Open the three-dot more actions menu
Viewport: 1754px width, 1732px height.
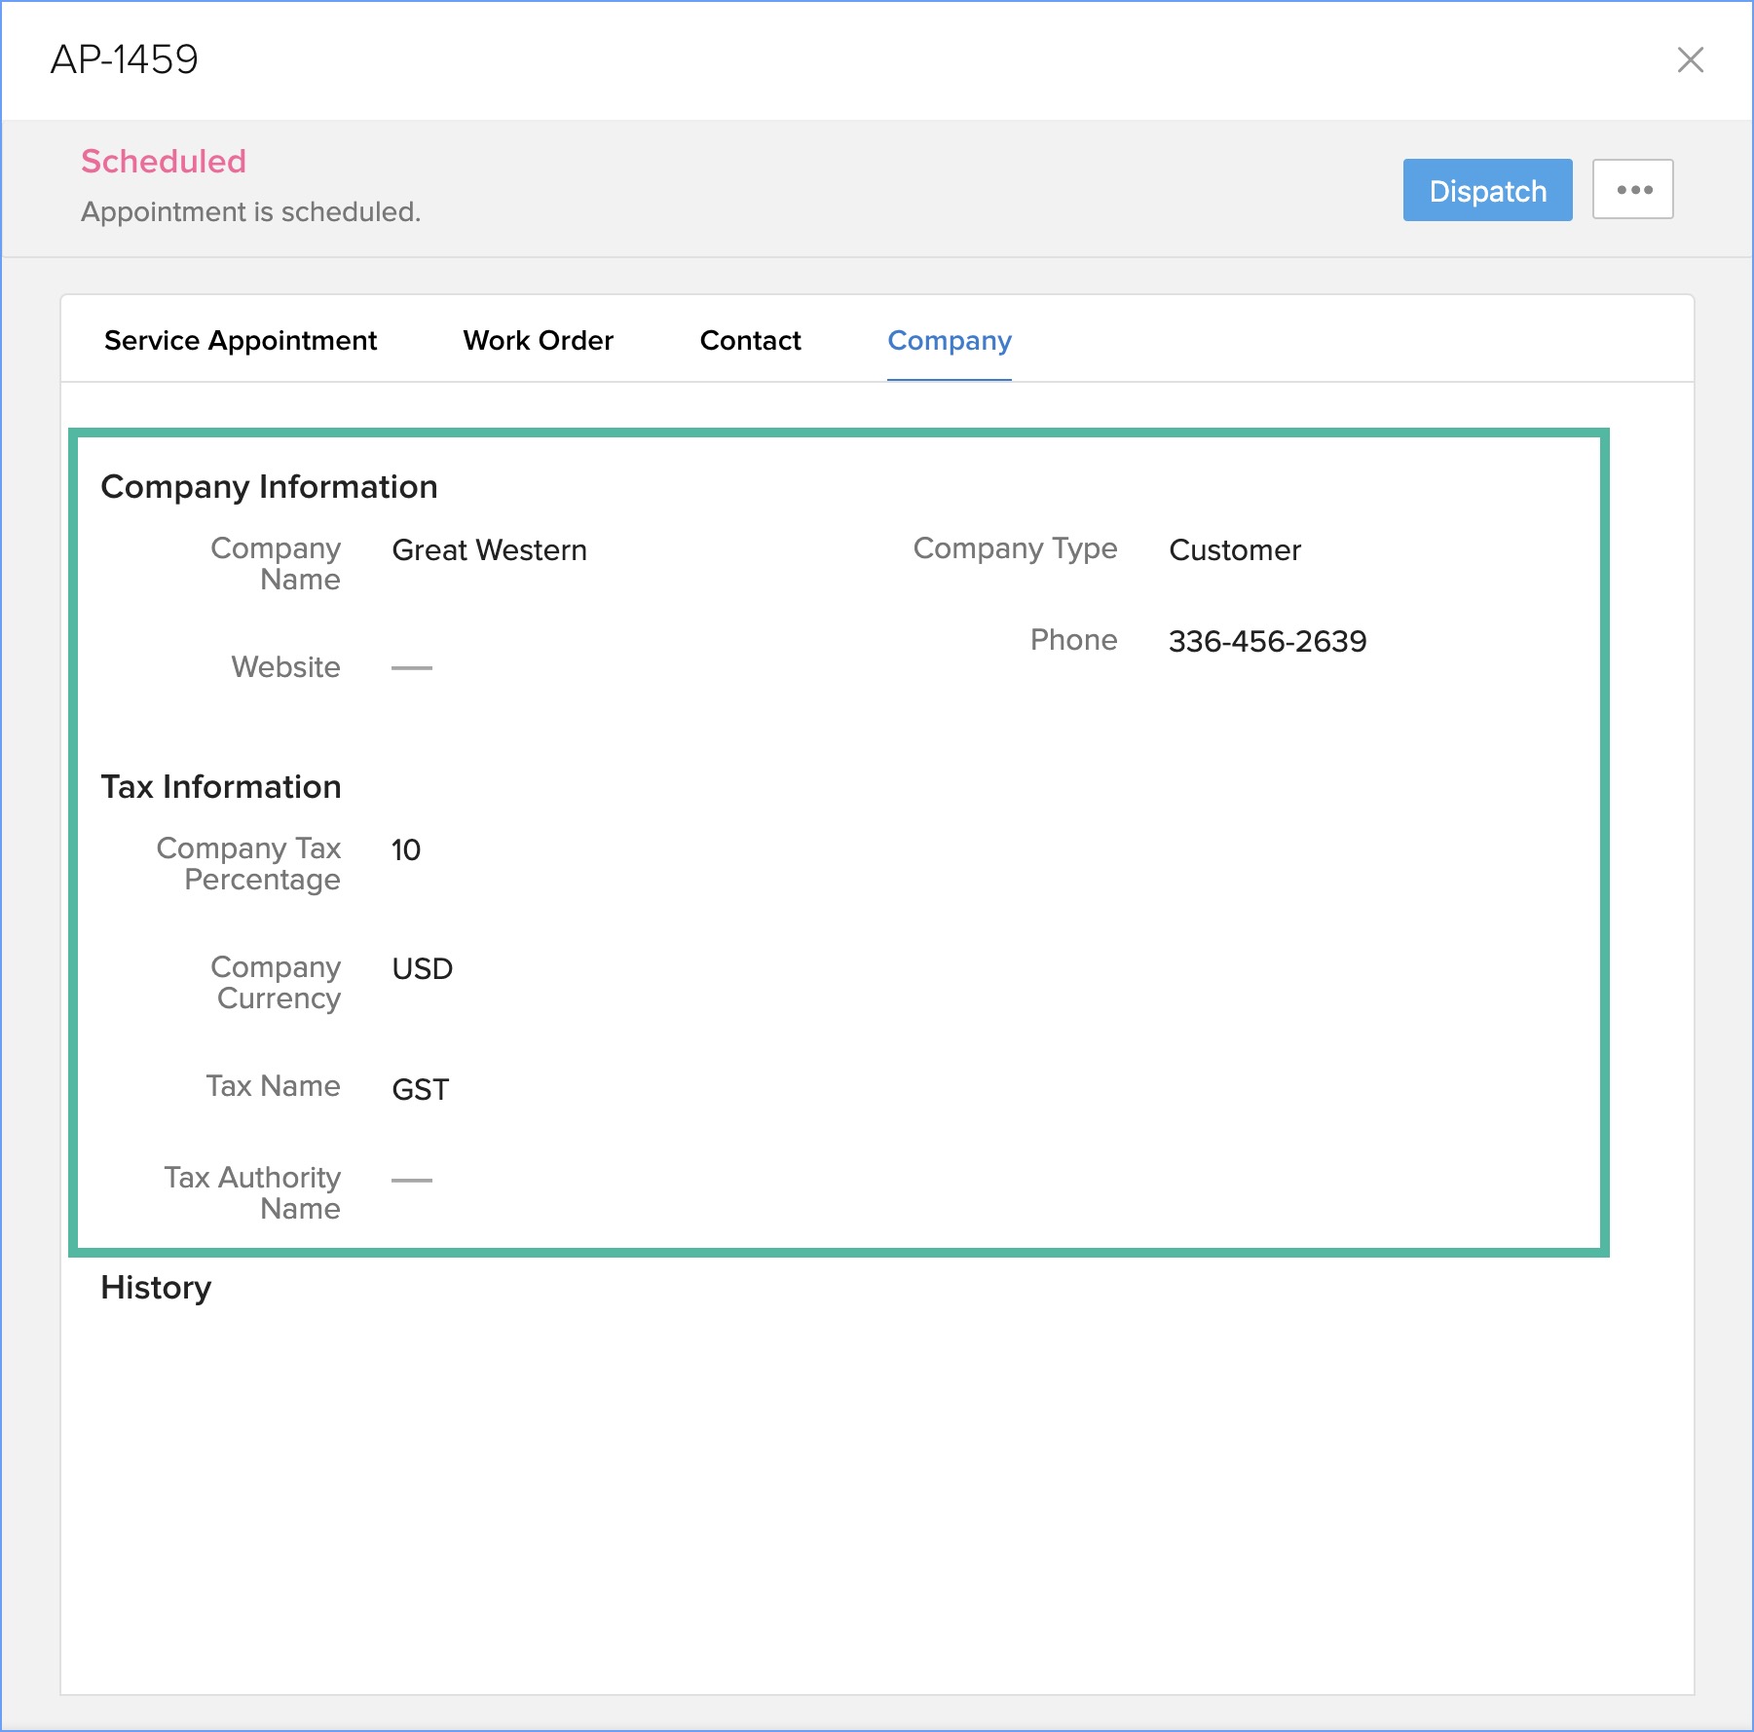click(1632, 190)
